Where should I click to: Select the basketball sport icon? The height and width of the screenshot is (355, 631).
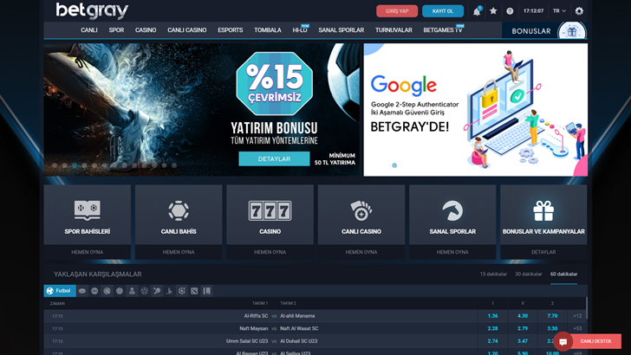click(94, 291)
